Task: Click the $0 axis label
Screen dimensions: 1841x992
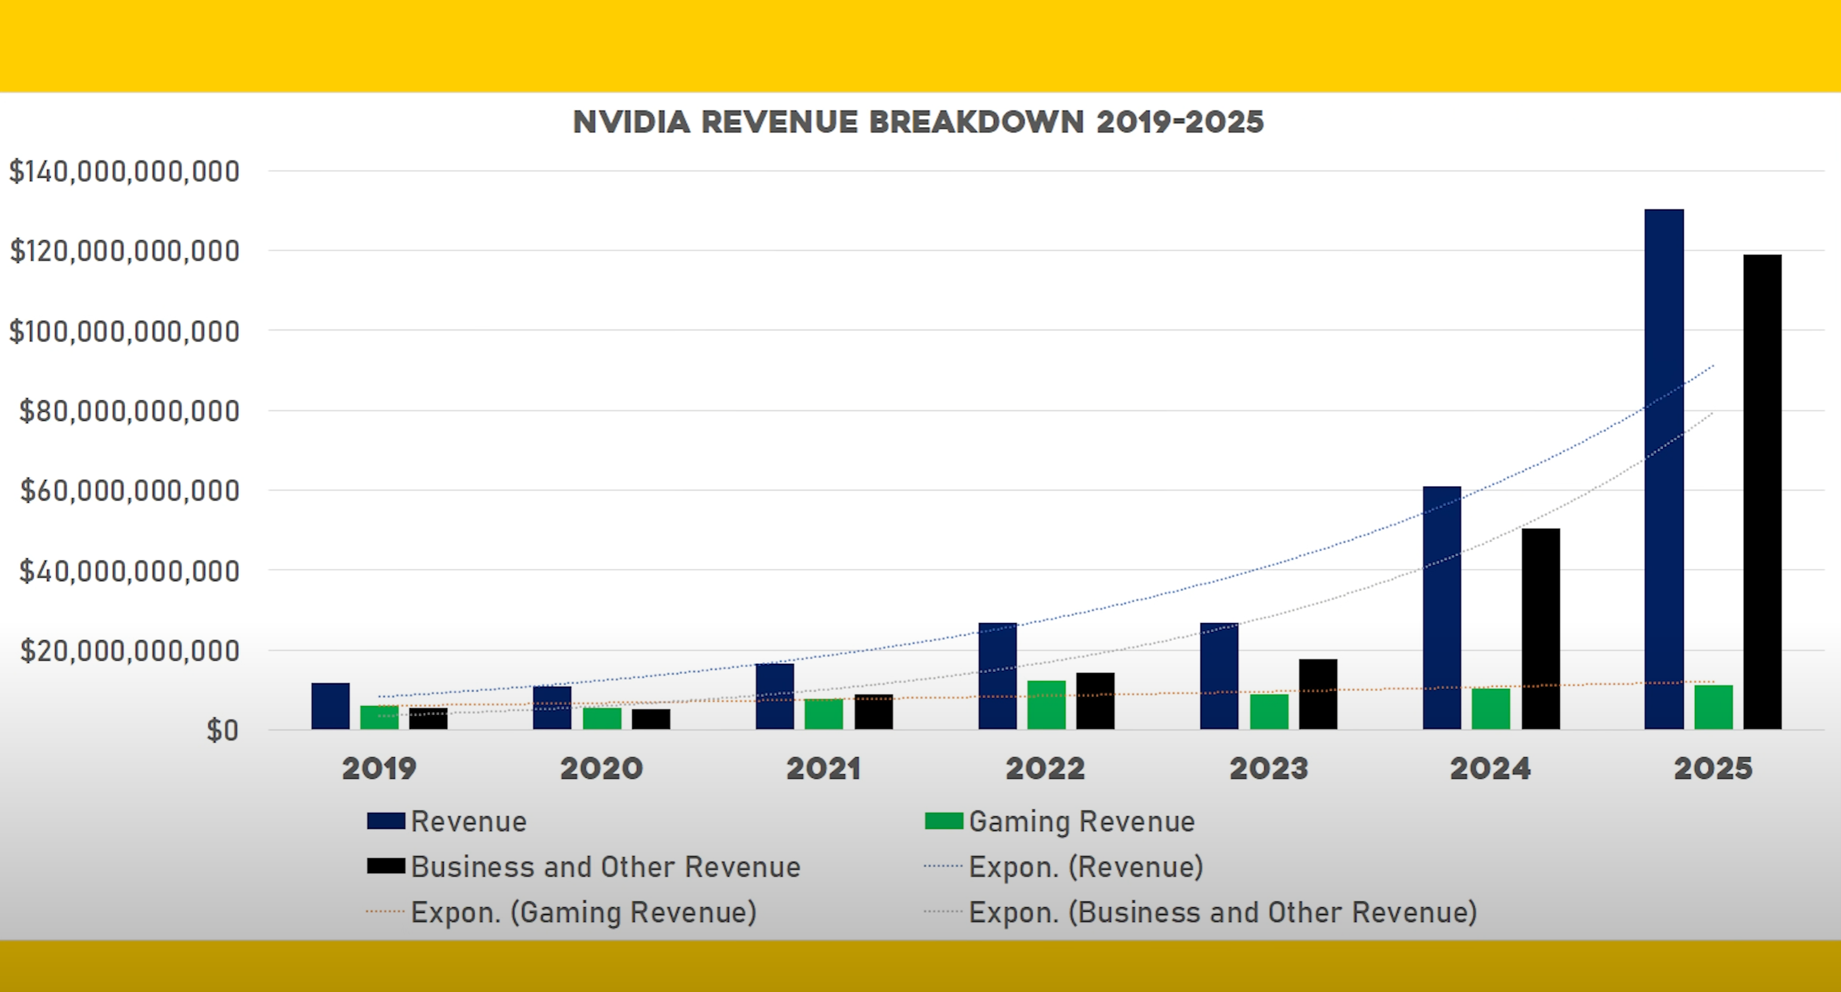Action: tap(222, 731)
